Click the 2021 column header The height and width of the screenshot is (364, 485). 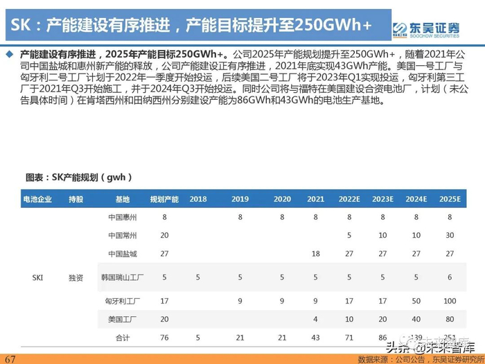click(x=315, y=199)
